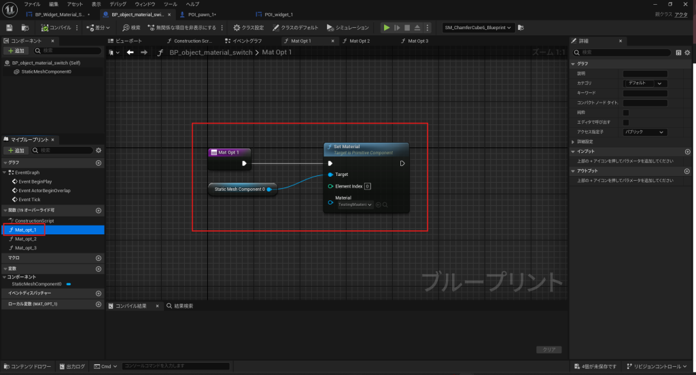The height and width of the screenshot is (375, 696).
Task: Click the Element Index value field
Action: (x=367, y=186)
